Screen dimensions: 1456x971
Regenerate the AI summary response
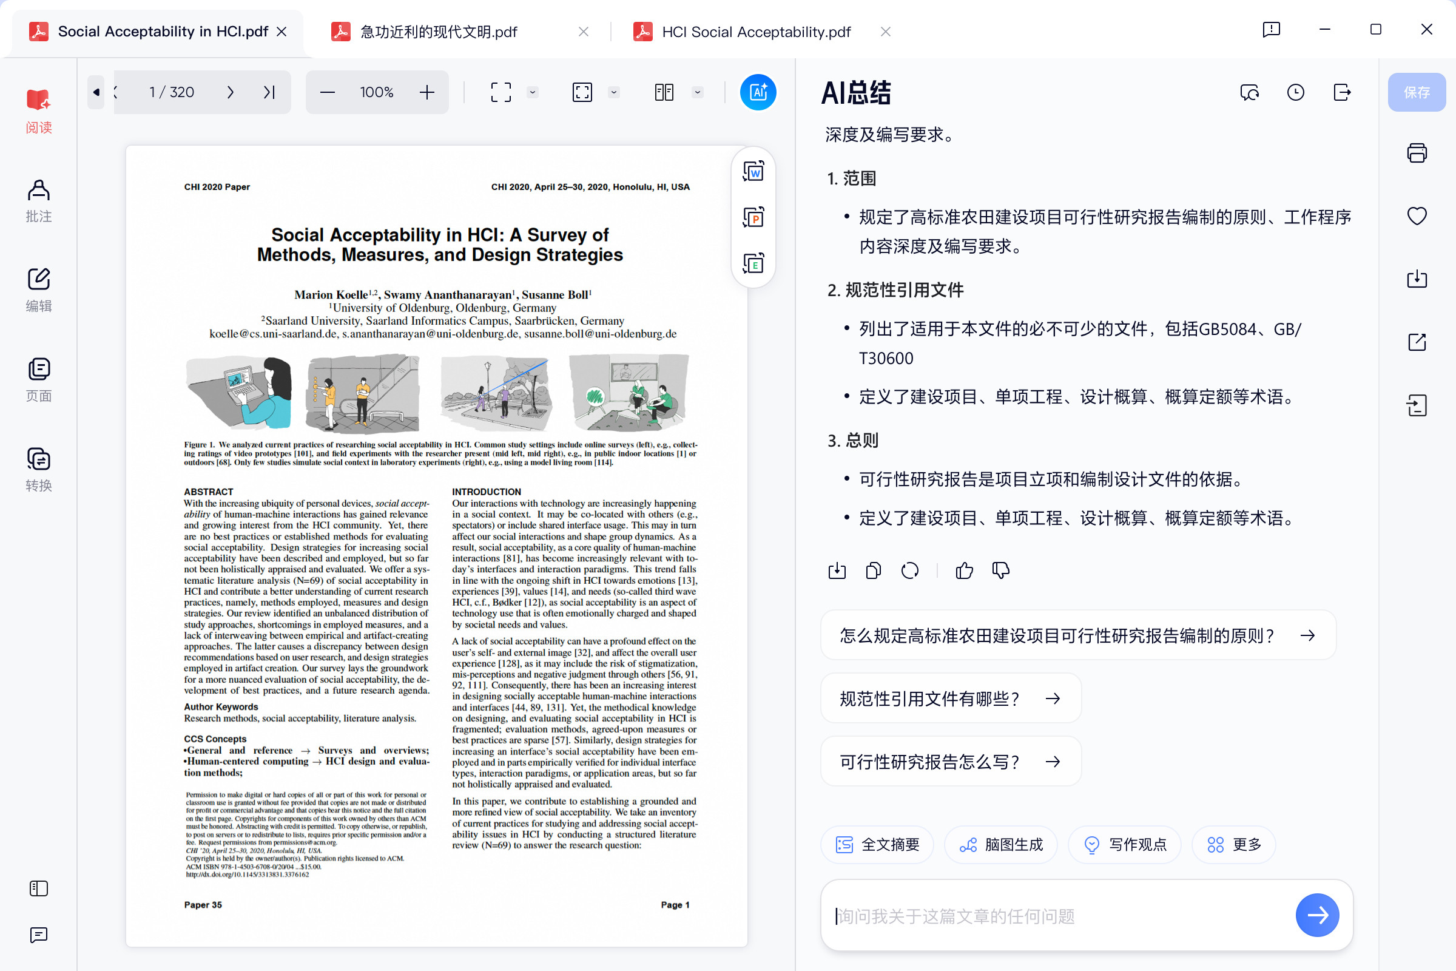point(910,570)
